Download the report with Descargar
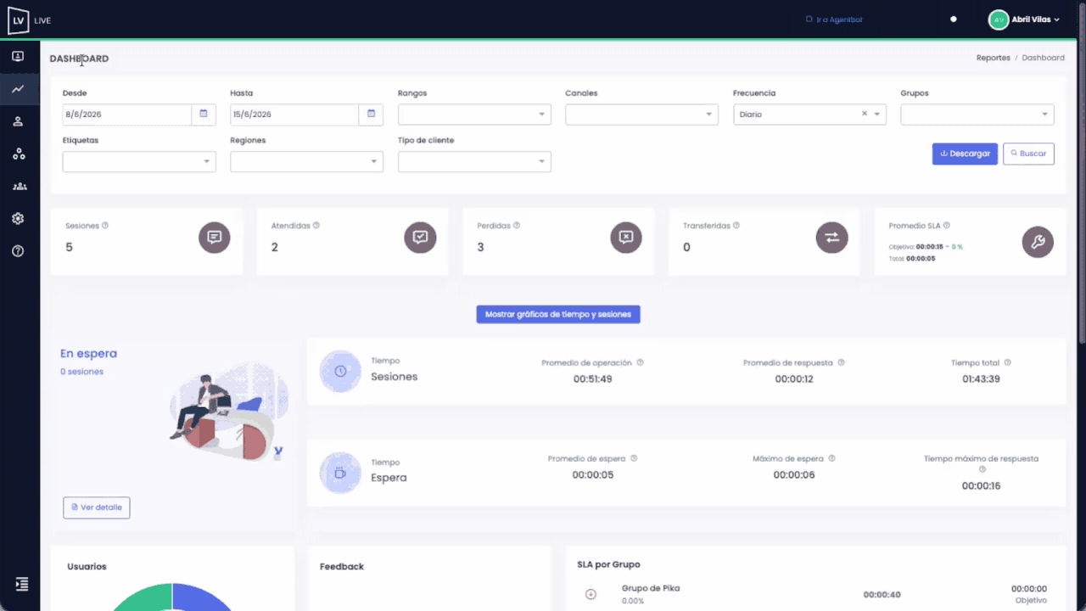Screen dimensions: 1086x611 [965, 154]
